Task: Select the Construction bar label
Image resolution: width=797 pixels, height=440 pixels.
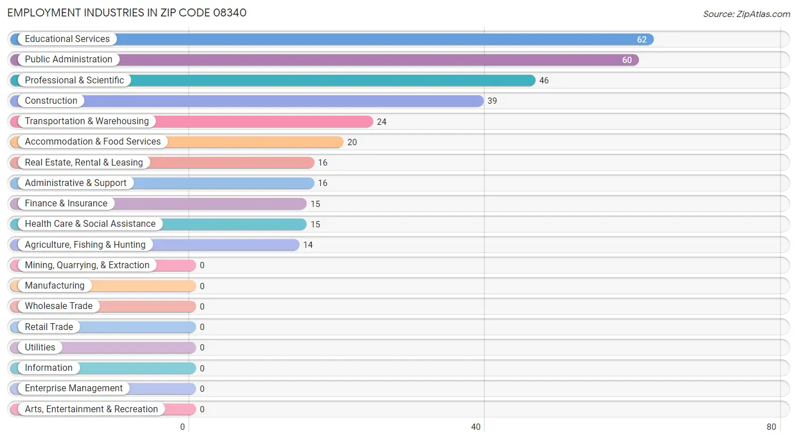Action: (51, 101)
